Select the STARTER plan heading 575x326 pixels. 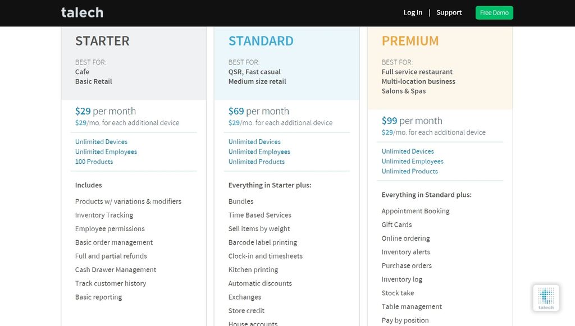pos(102,41)
